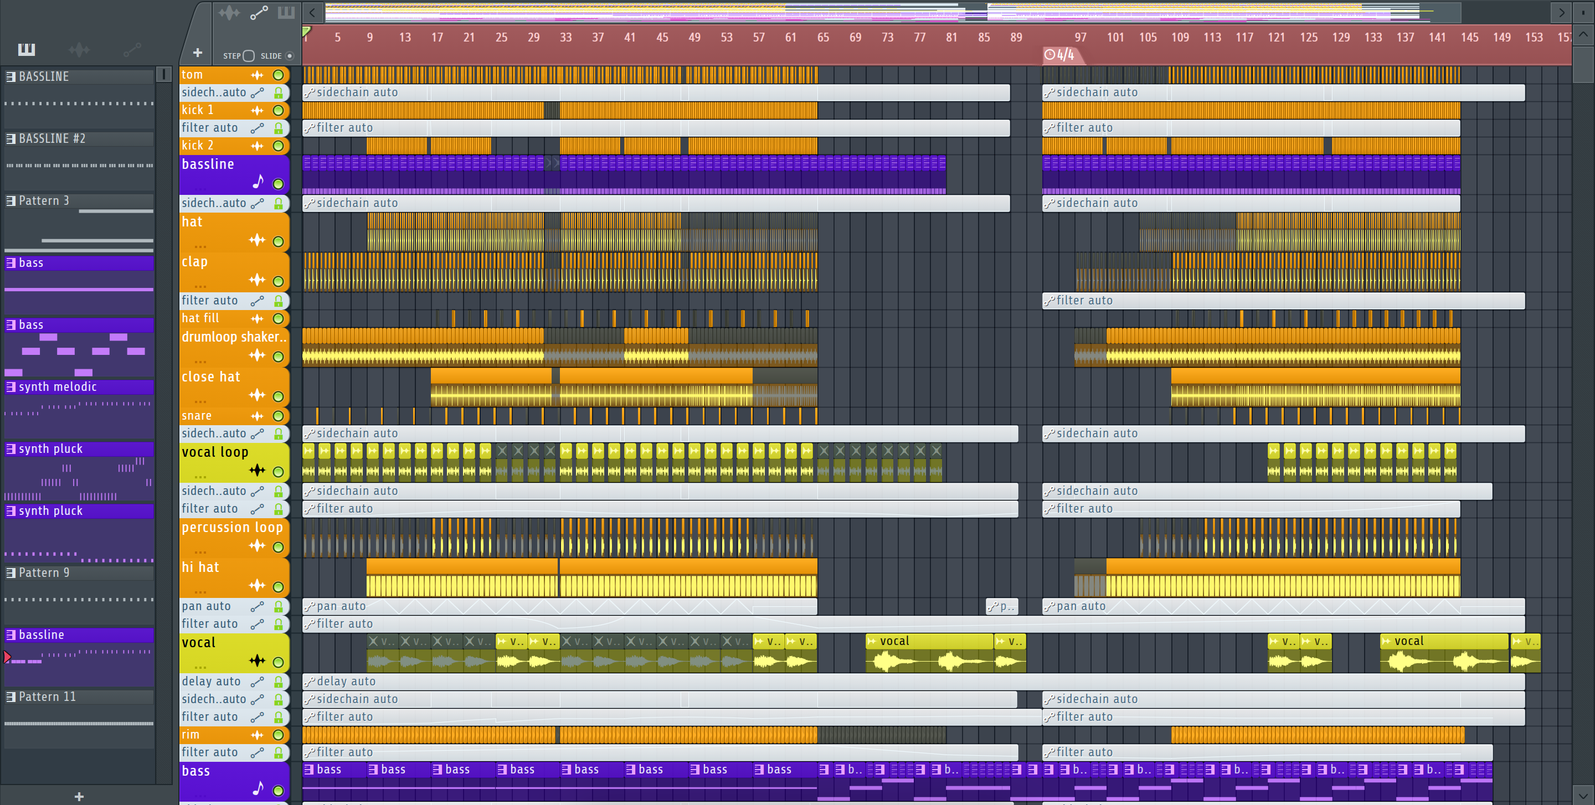Click the audio clip focus icon above the playlist tracks
The image size is (1595, 805).
pyautogui.click(x=229, y=12)
